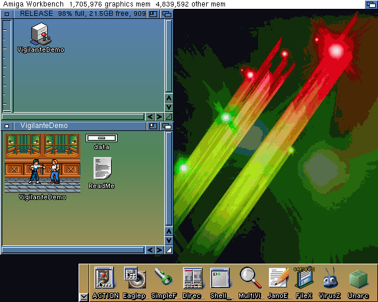Click RELEASE window horizontal scrollbar
The image size is (378, 302).
(x=73, y=117)
